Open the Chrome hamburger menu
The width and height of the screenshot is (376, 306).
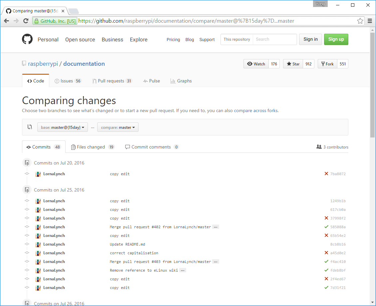click(370, 21)
